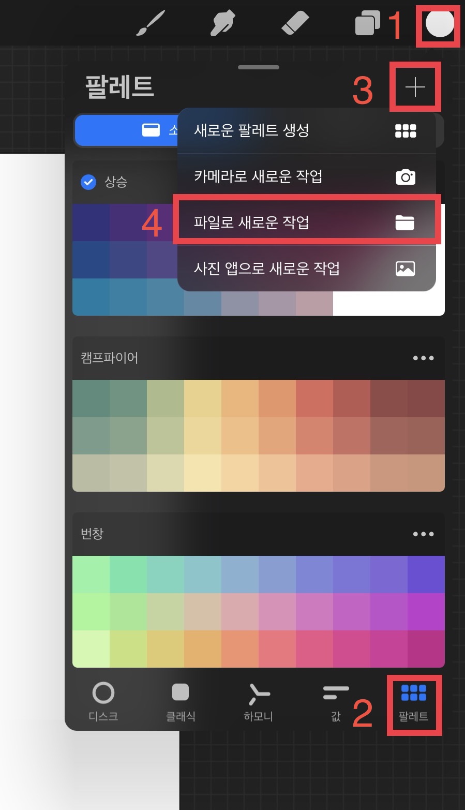Select the paintbrush tool in top toolbar
465x810 pixels.
click(150, 23)
